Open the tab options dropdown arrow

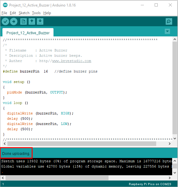(167, 31)
